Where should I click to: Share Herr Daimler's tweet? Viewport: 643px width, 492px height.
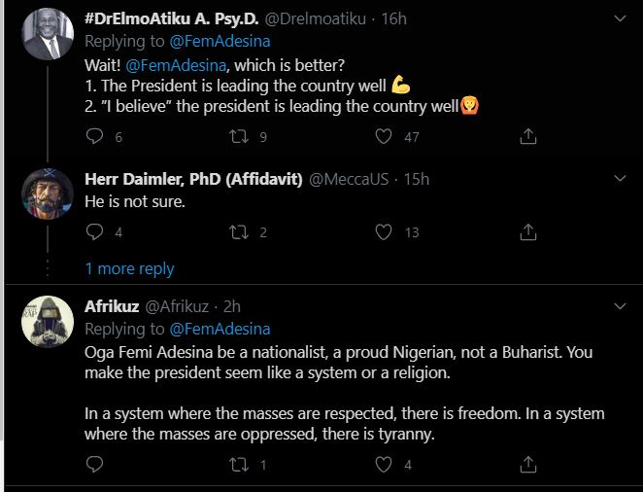528,232
